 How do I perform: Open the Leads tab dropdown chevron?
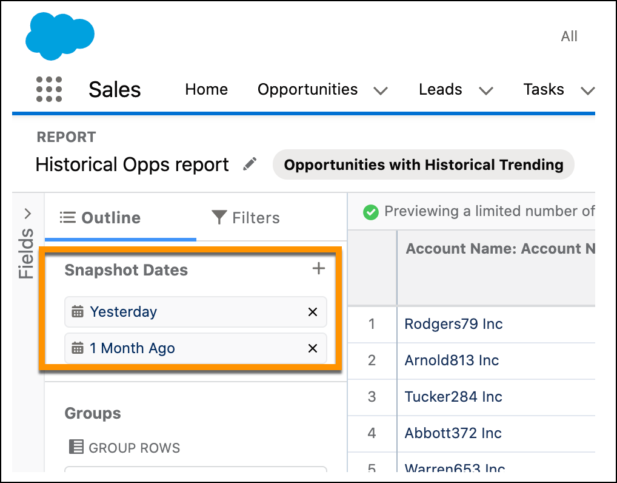(x=486, y=91)
